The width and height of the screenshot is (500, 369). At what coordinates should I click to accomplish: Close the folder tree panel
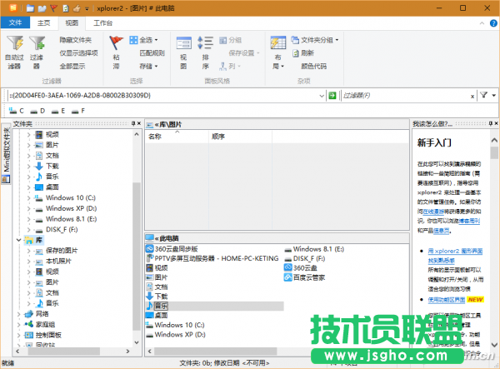tap(139, 123)
